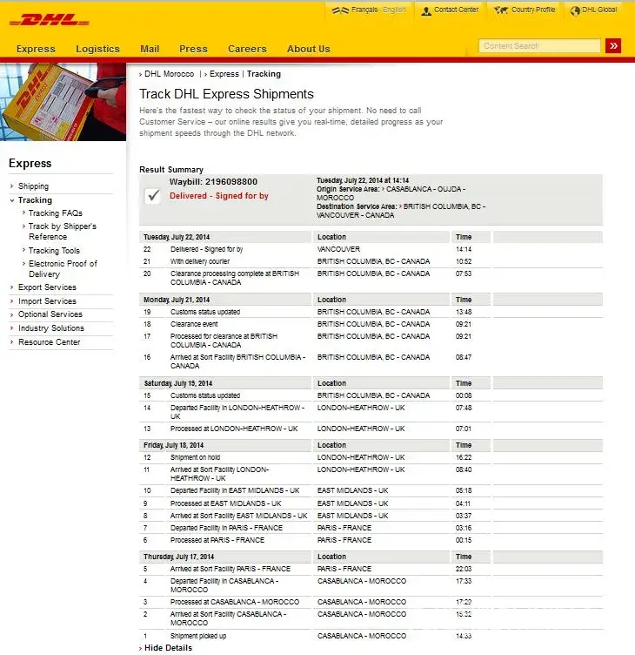This screenshot has height=655, width=635.
Task: Open the Contact Center link
Action: [x=456, y=10]
